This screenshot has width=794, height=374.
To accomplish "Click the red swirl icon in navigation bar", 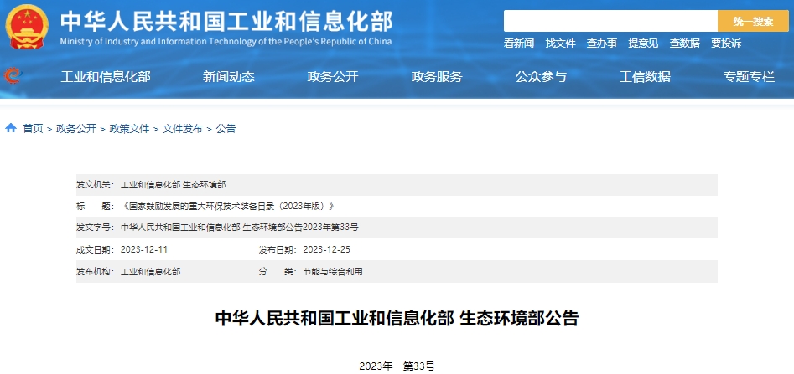I will point(13,76).
